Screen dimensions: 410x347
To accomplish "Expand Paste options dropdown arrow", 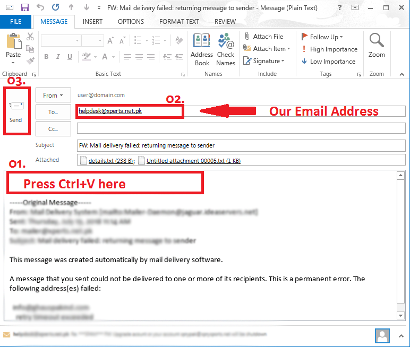I will (x=13, y=63).
